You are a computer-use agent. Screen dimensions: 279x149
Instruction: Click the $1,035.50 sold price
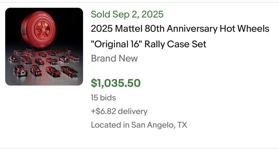[115, 83]
